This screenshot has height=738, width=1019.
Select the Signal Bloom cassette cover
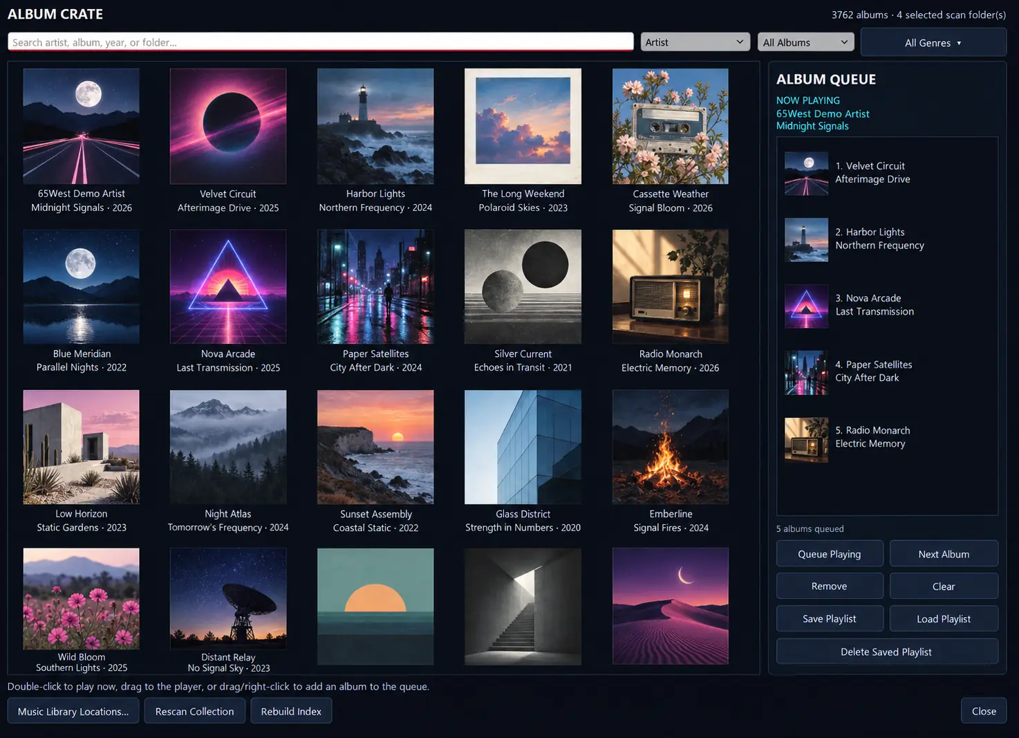[x=671, y=126]
